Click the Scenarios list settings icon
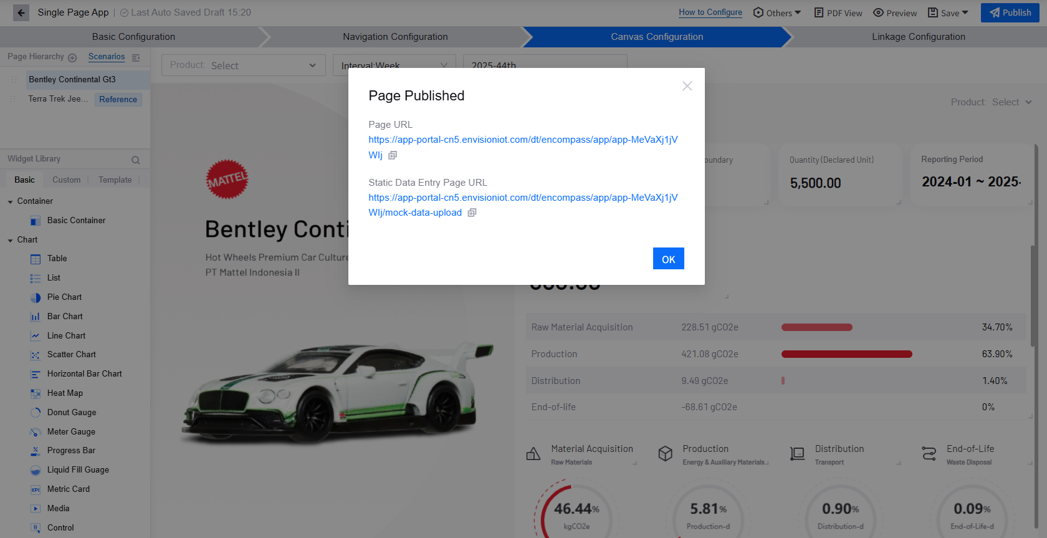1047x538 pixels. point(136,57)
